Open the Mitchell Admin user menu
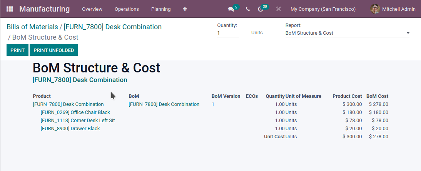This screenshot has height=171, width=421. pyautogui.click(x=393, y=9)
